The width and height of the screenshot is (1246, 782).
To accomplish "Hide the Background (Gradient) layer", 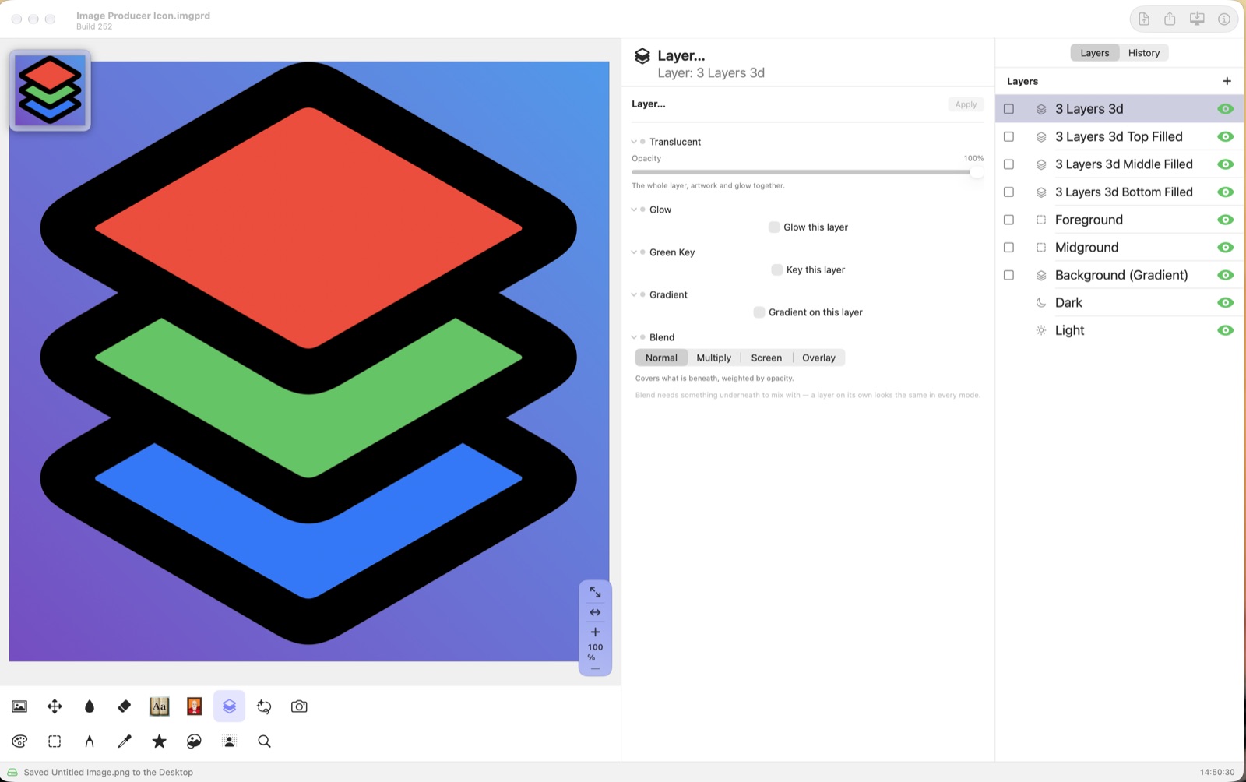I will click(x=1225, y=275).
